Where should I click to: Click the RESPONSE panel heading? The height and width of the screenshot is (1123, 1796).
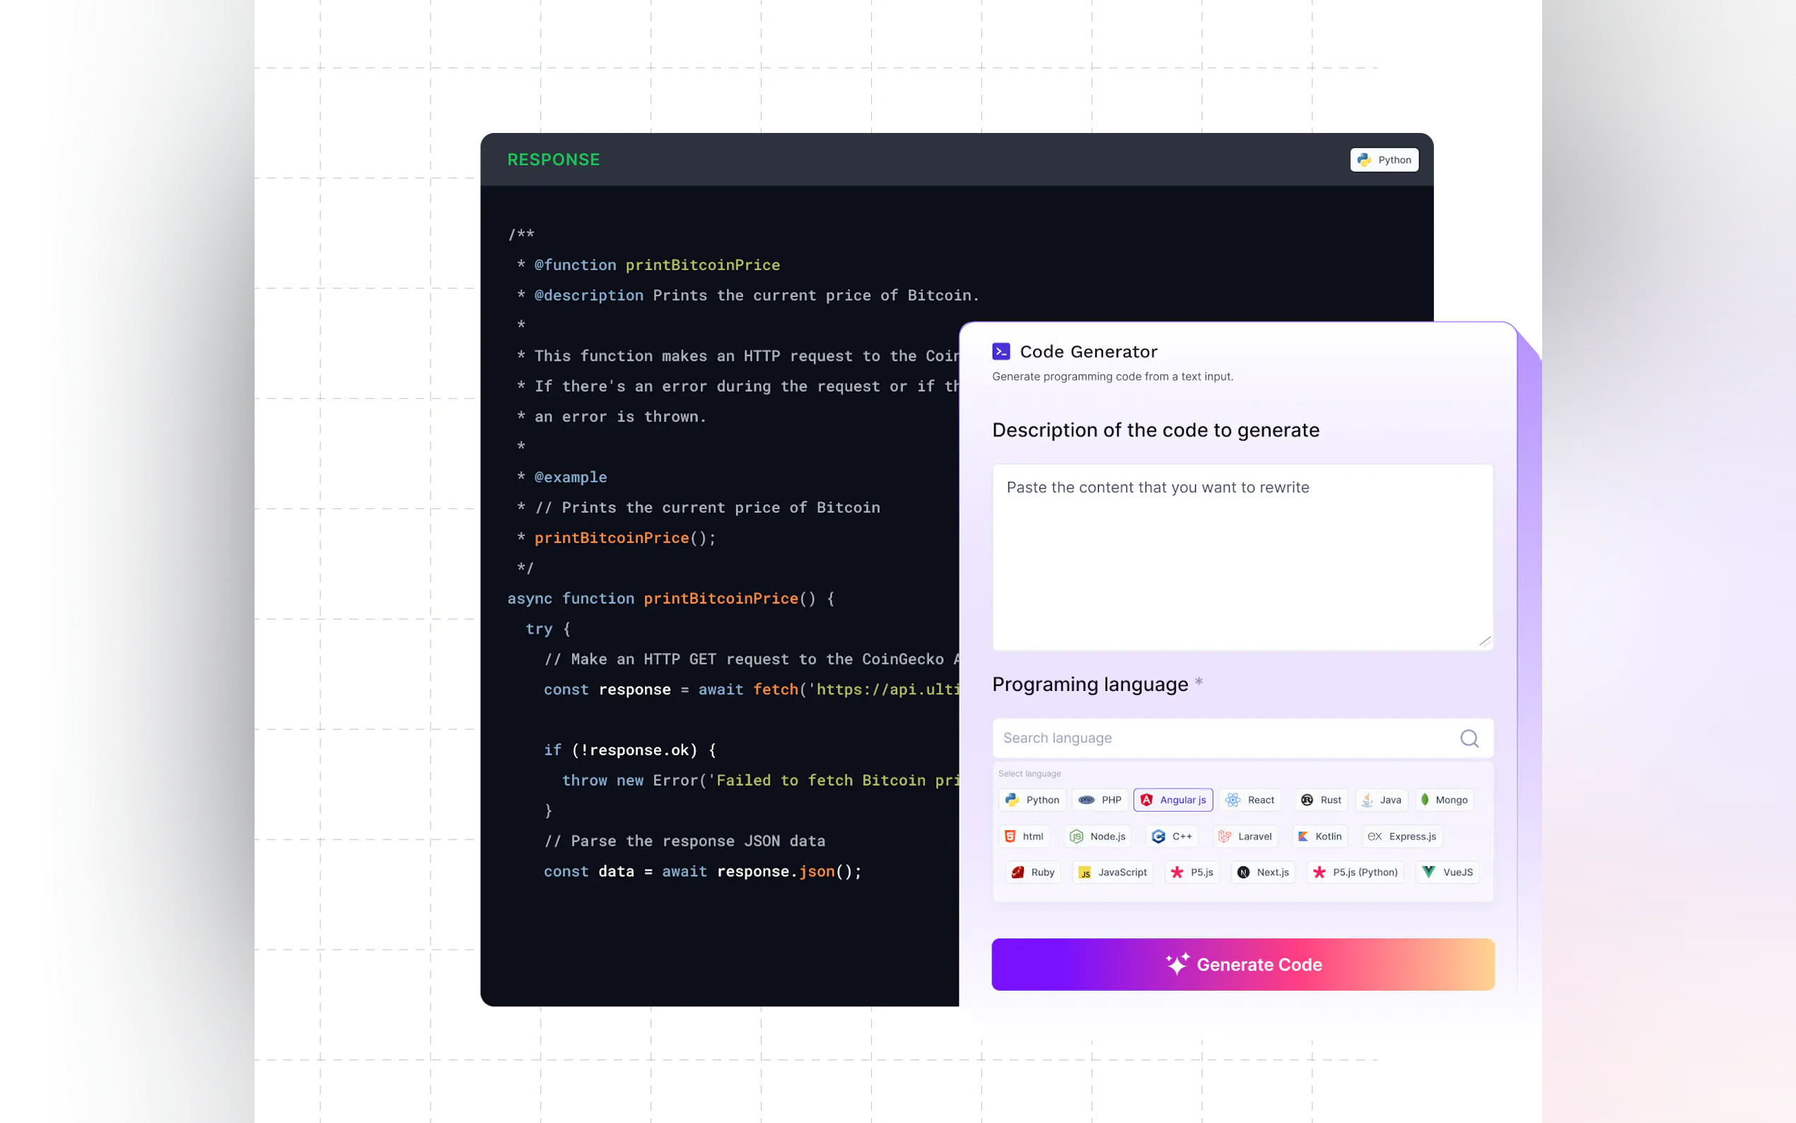coord(553,160)
